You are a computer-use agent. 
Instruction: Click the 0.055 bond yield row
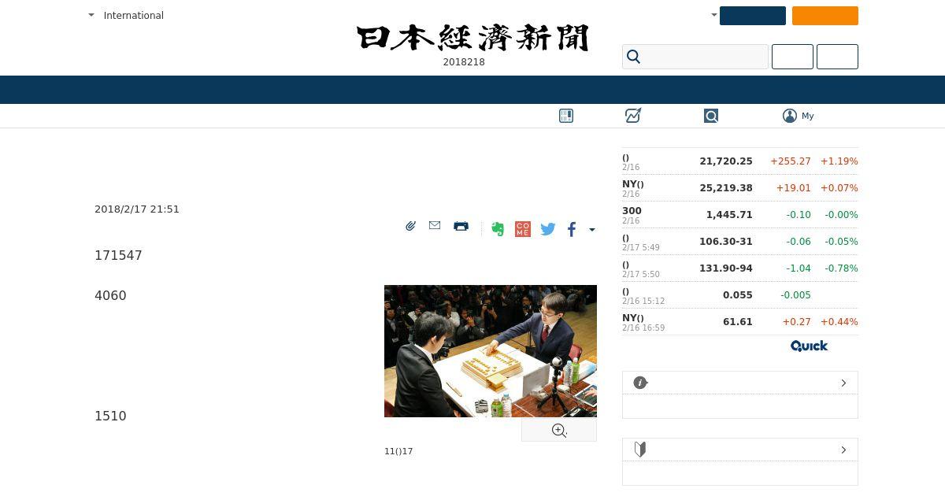(740, 295)
